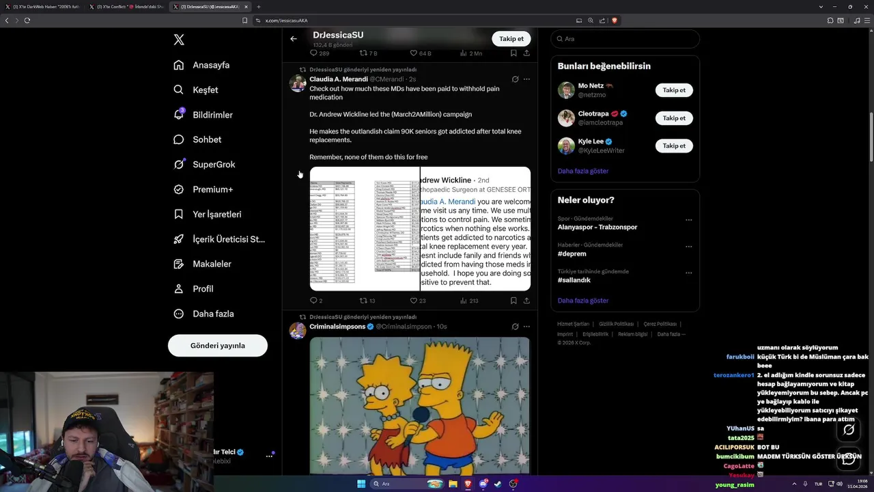Open account menu next to Telci name
Screen dimensions: 874x492
point(269,456)
